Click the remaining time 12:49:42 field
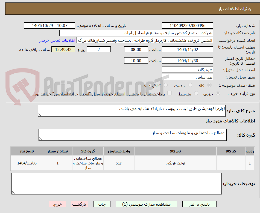Viewport: 260px width, 213px height. tap(63, 49)
